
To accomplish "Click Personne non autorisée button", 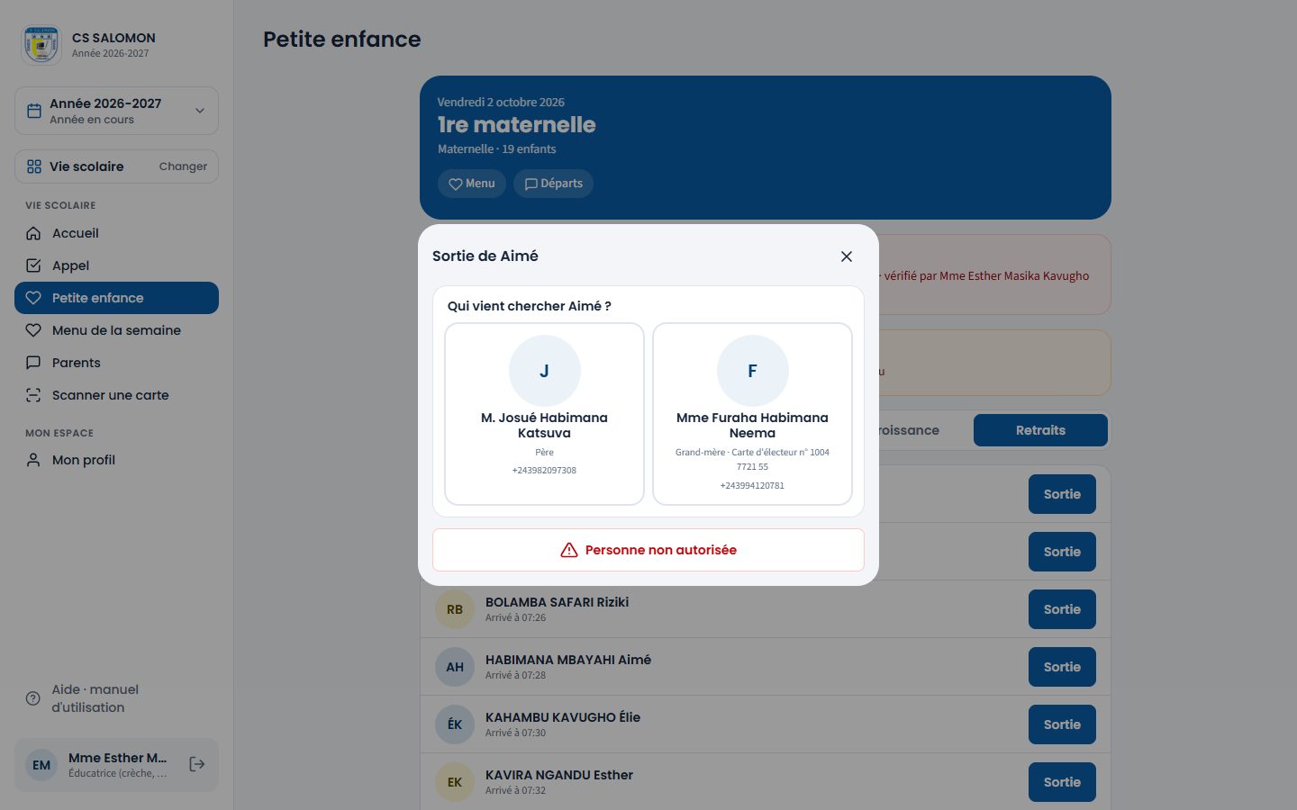I will pos(648,550).
